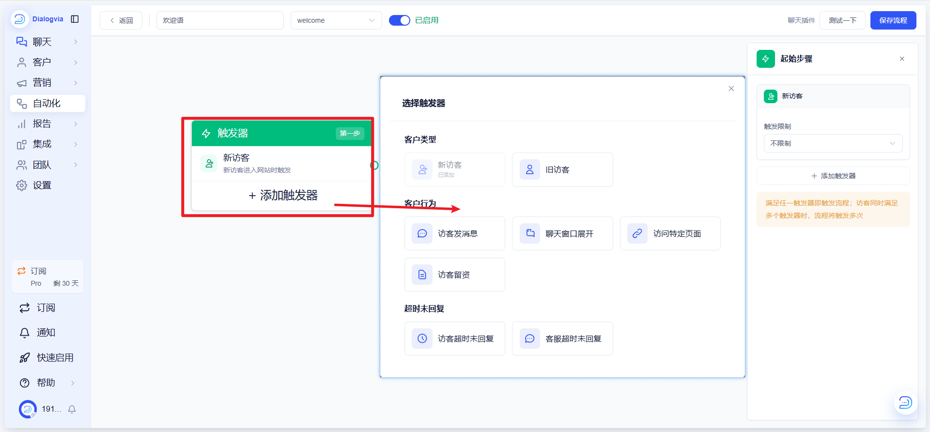
Task: Click the lightning icon in 起始步骤 header
Action: coord(766,59)
